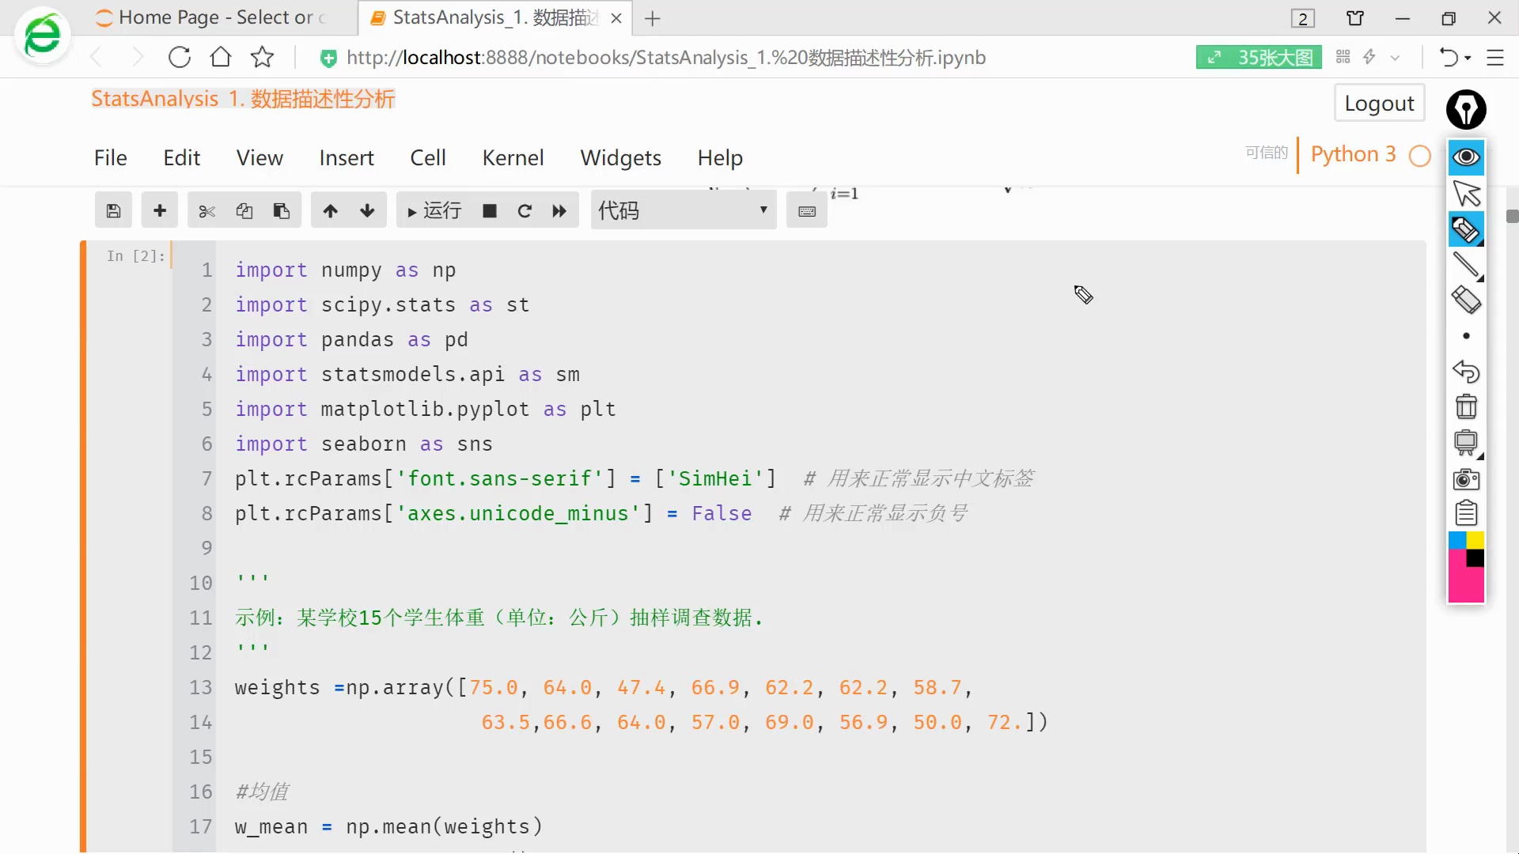Bookmark this page with the star icon
Screen dimensions: 1519x854
pos(262,57)
